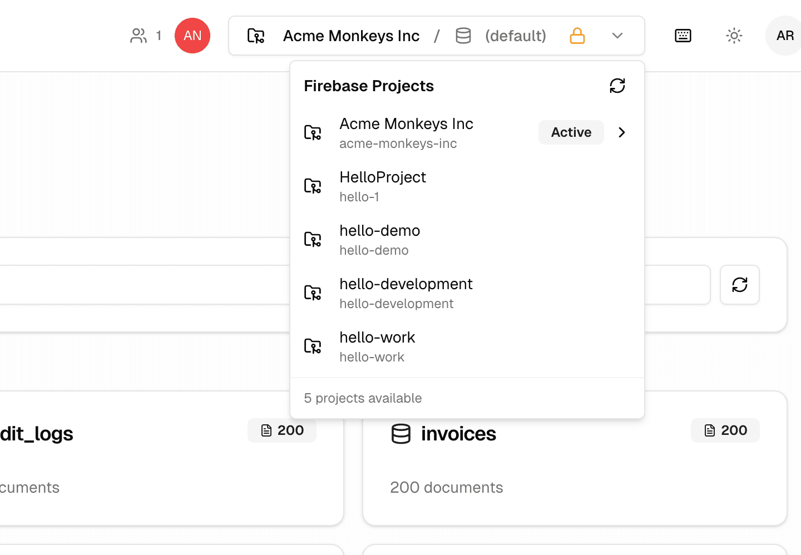The height and width of the screenshot is (555, 801).
Task: Click the AN avatar badge
Action: 192,36
